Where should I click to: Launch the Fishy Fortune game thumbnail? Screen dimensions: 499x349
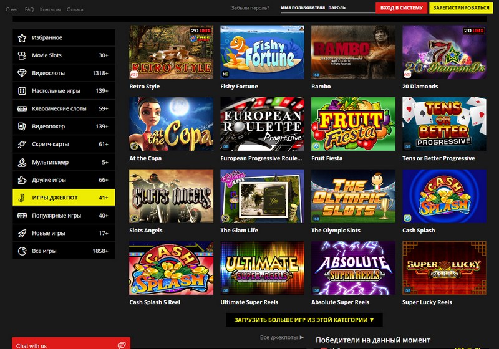[262, 52]
